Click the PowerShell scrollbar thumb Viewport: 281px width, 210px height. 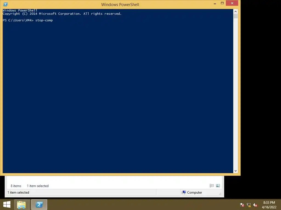(x=235, y=16)
